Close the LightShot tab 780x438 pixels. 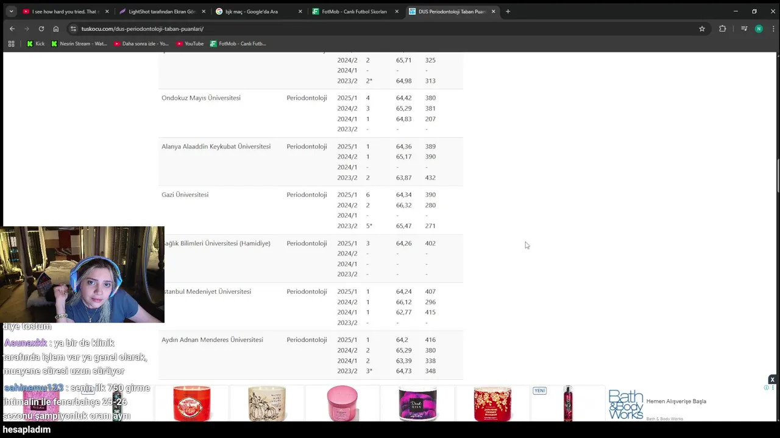pos(204,12)
